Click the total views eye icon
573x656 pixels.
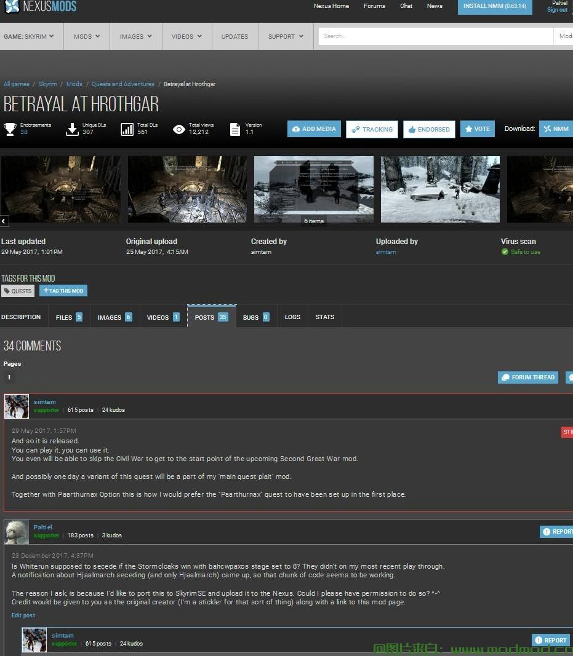pyautogui.click(x=179, y=129)
